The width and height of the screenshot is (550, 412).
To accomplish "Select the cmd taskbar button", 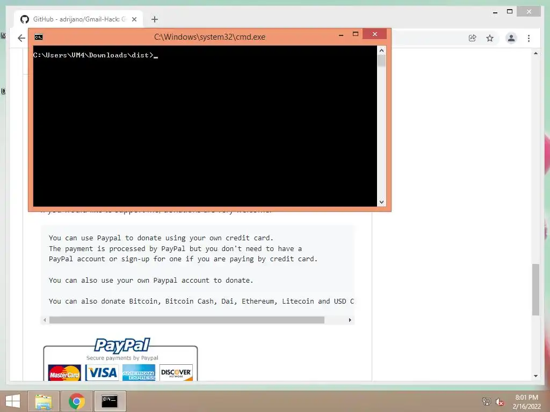I will tap(110, 401).
